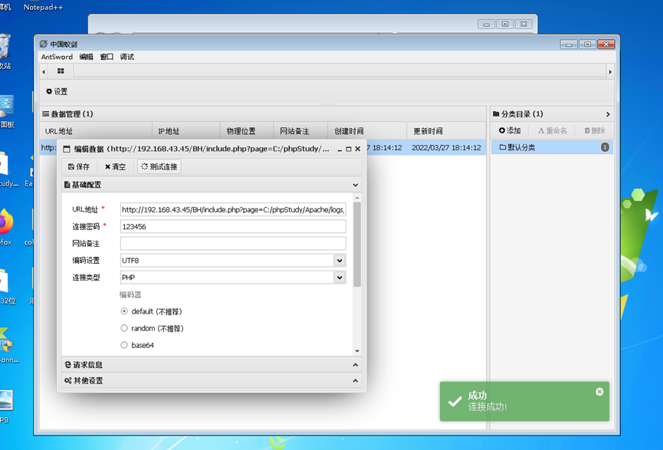Screen dimensions: 663x450
Task: Click 清空 clear button
Action: coord(116,166)
